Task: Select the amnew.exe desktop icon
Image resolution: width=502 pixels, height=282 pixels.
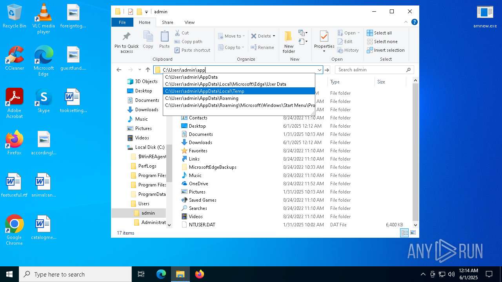Action: coord(485,16)
